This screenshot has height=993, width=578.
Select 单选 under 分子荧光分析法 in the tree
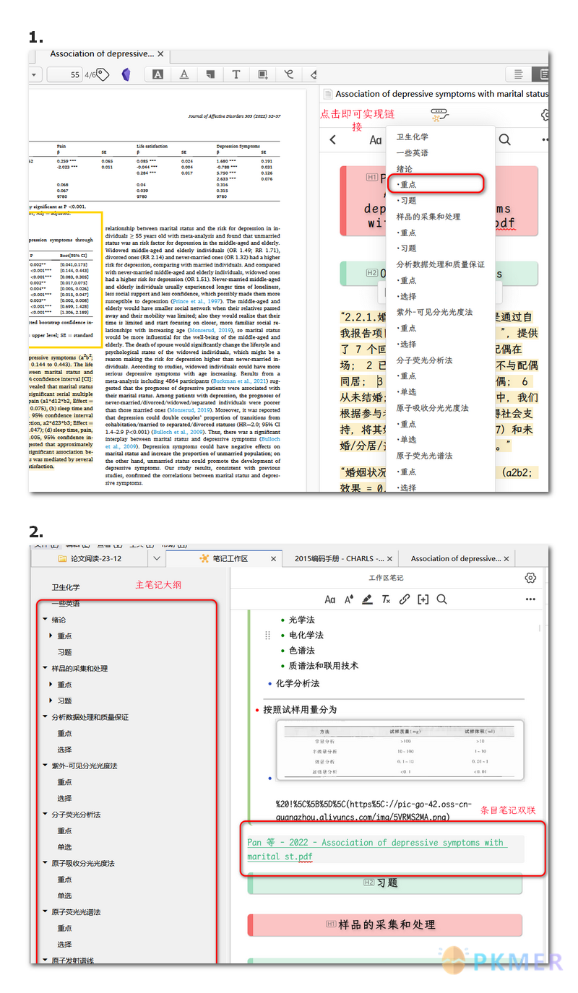point(65,847)
